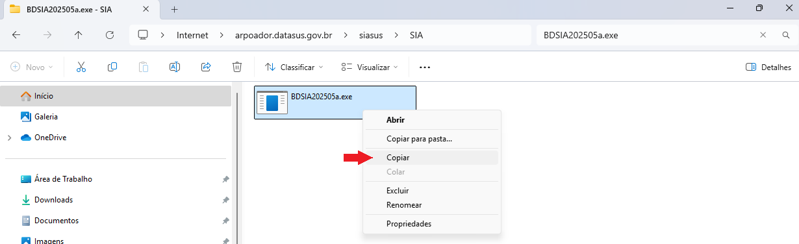Clear the search box text

coord(764,35)
